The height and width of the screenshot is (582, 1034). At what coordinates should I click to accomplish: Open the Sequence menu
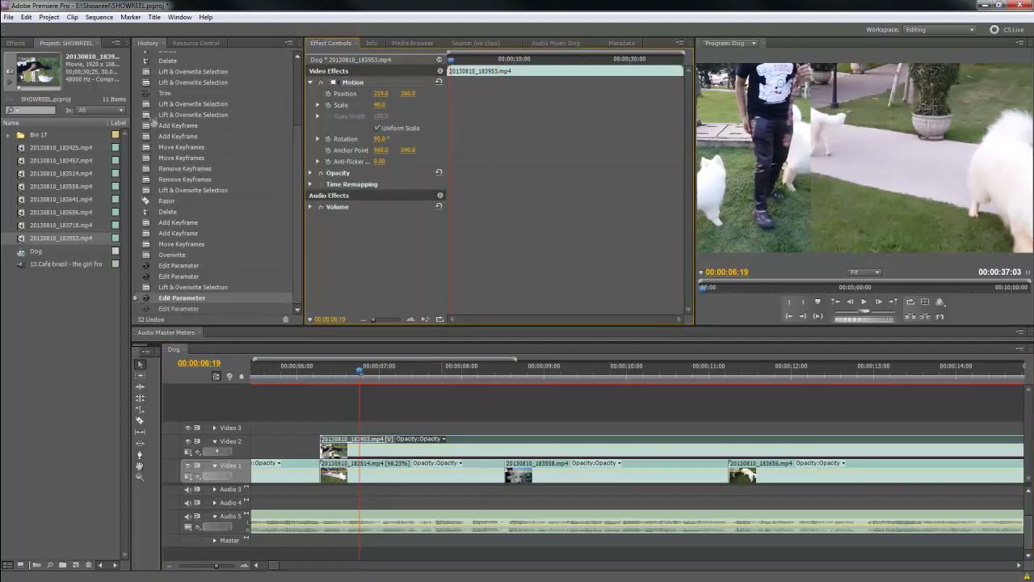tap(99, 17)
